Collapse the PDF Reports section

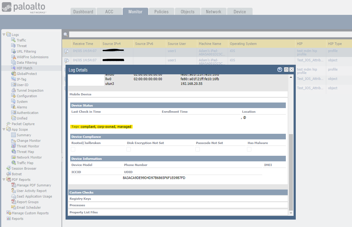3,179
